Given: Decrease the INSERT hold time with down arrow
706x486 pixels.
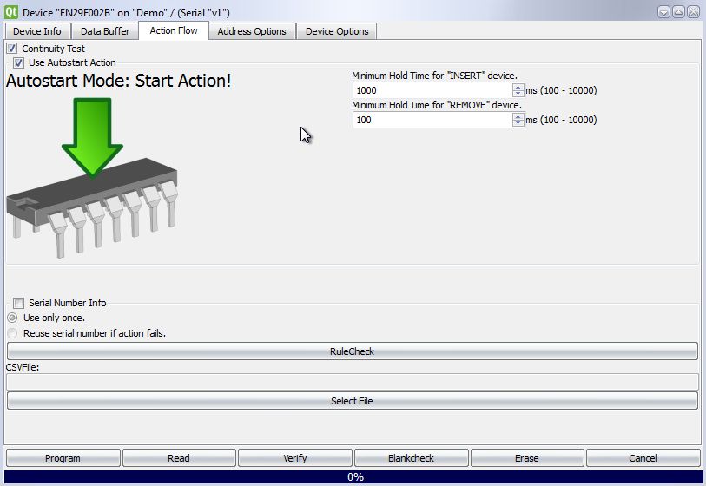Looking at the screenshot, I should 518,94.
